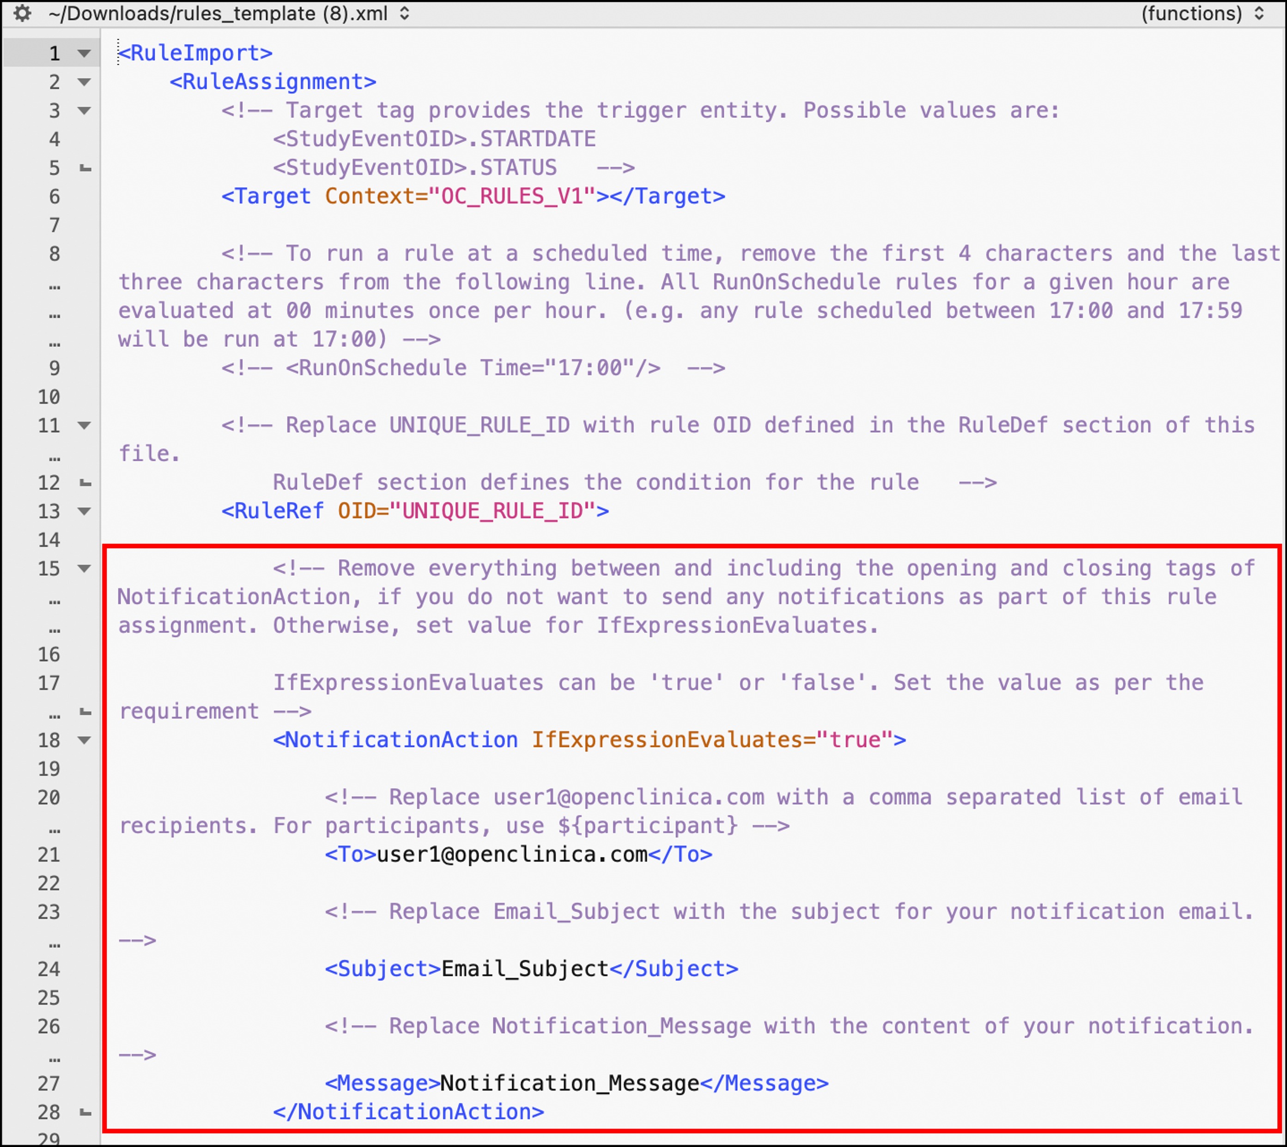
Task: Click the fold end marker below line 17
Action: [x=85, y=712]
